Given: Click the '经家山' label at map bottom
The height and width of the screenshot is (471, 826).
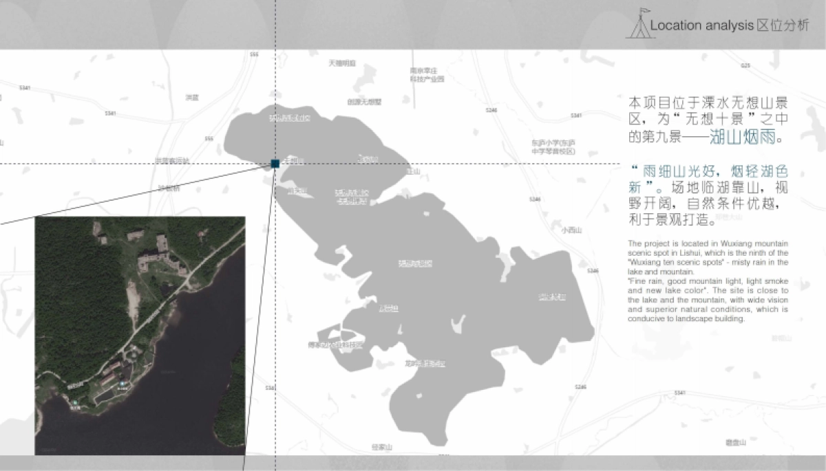Looking at the screenshot, I should point(381,447).
